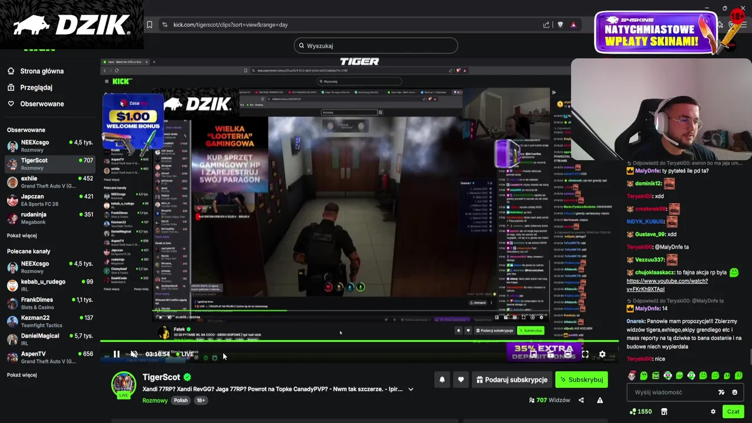Click the 03:16:54 stream time
The image size is (752, 423).
click(x=157, y=354)
